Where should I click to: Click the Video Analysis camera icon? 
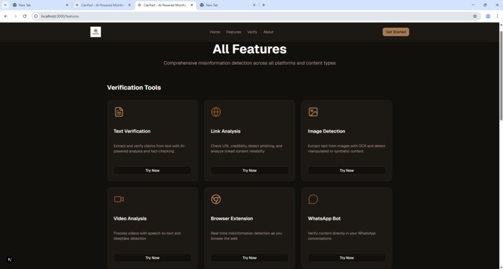tap(119, 199)
